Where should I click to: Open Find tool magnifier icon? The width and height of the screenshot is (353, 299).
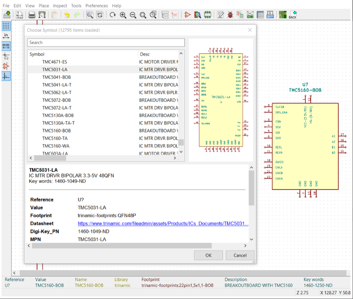tap(90, 15)
